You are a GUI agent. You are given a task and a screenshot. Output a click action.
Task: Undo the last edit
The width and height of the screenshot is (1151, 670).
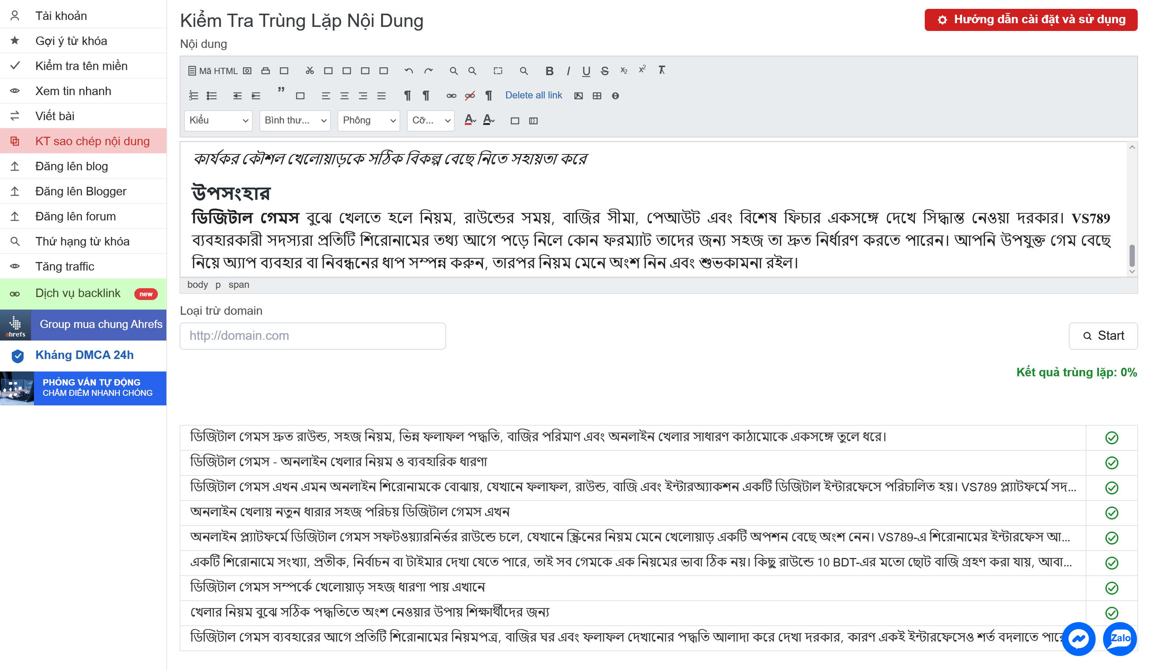pyautogui.click(x=409, y=71)
